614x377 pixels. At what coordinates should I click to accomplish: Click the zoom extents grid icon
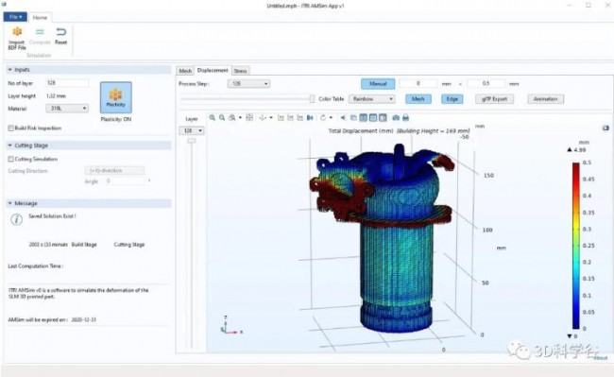(249, 118)
